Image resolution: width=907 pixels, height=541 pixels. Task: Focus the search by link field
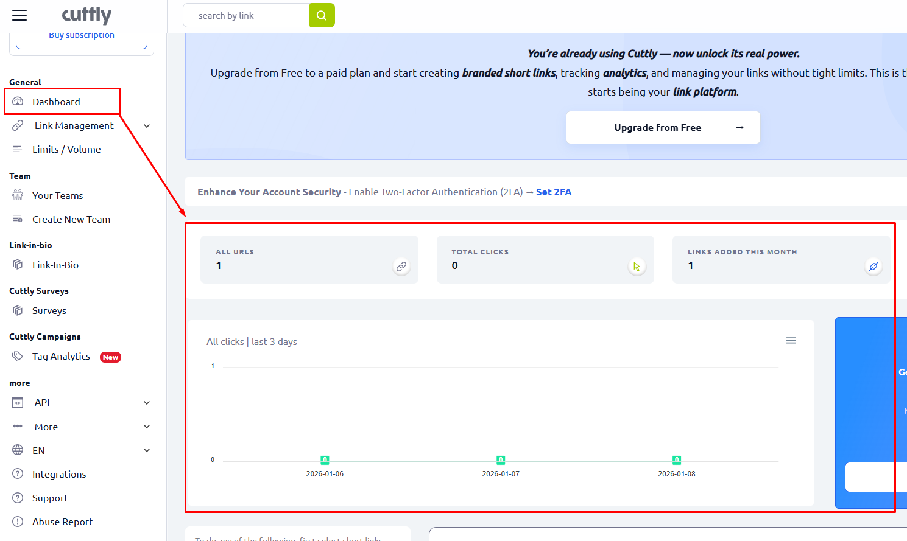point(247,15)
